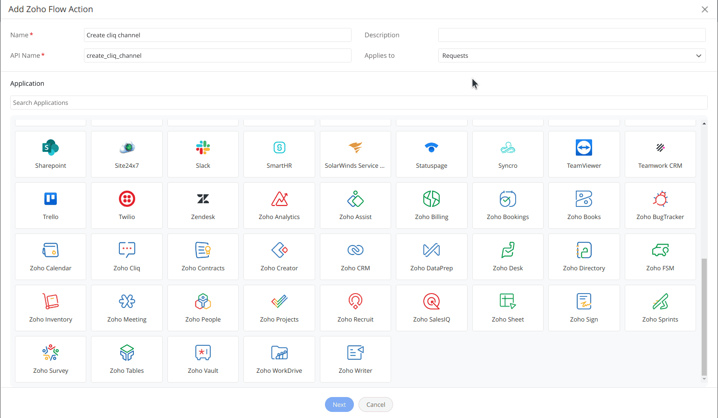Select the TeamViewer application
Screen dimensions: 718x418
tap(584, 154)
